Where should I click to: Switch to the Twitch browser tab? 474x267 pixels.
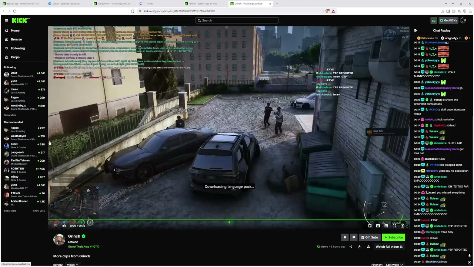[160, 4]
